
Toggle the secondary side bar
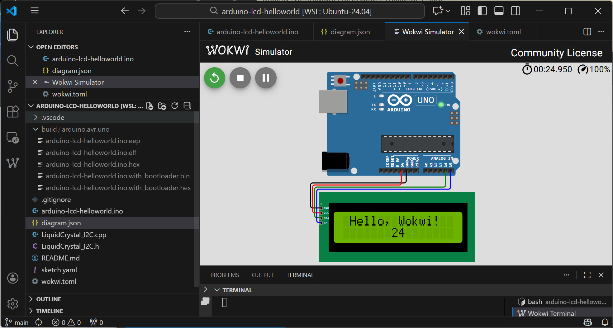pyautogui.click(x=516, y=11)
